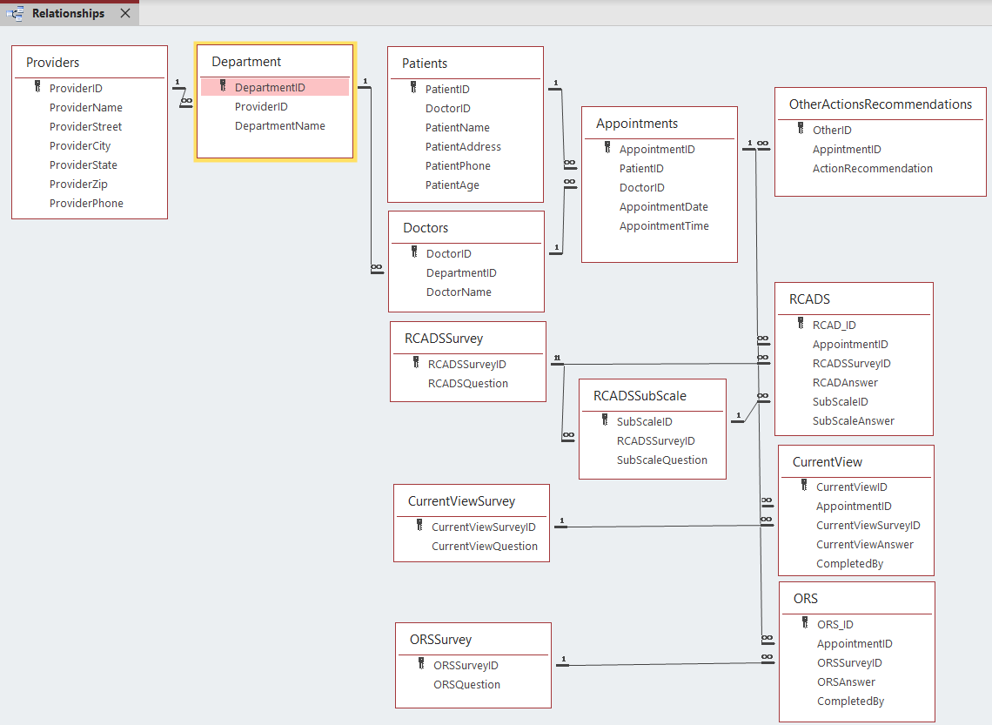This screenshot has width=992, height=725.
Task: Click the RCADSSurveyID key icon in RCADSSurvey
Action: (x=416, y=363)
